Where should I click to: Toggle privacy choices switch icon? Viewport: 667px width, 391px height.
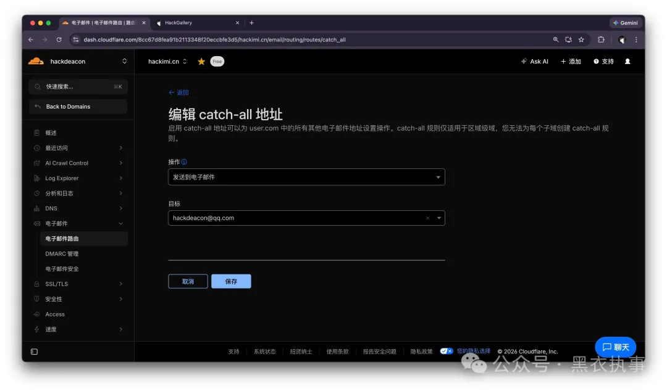(x=447, y=352)
